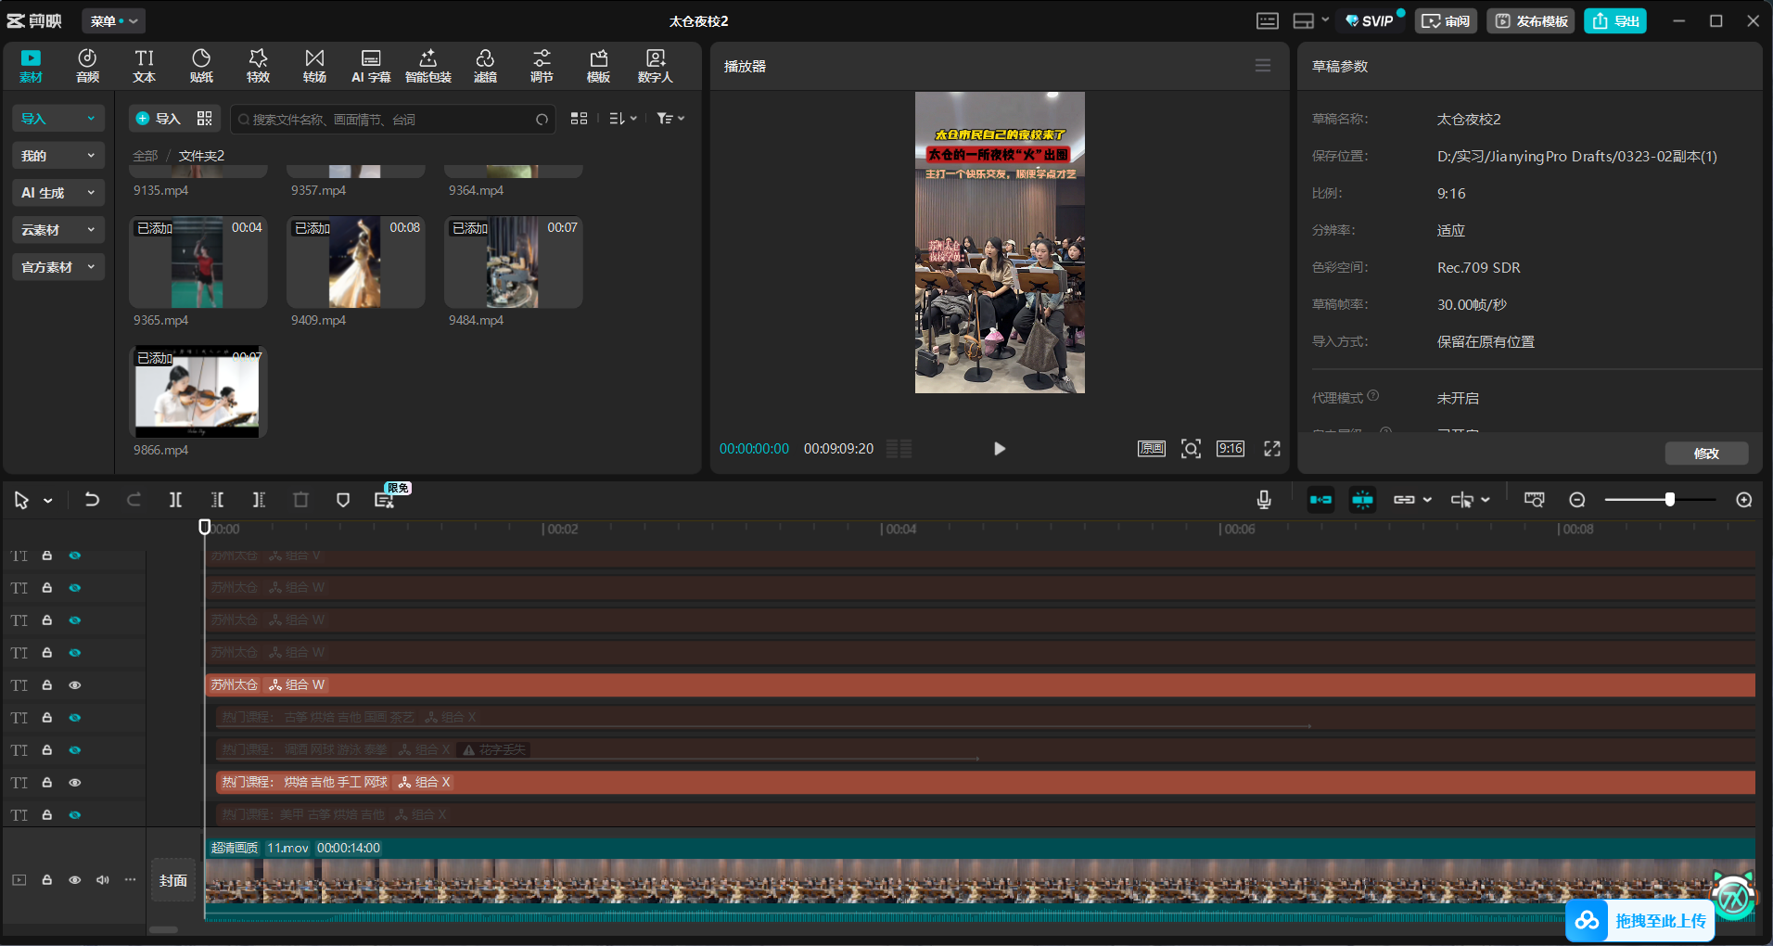The height and width of the screenshot is (946, 1773).
Task: Click the microphone record voiceover icon
Action: point(1263,500)
